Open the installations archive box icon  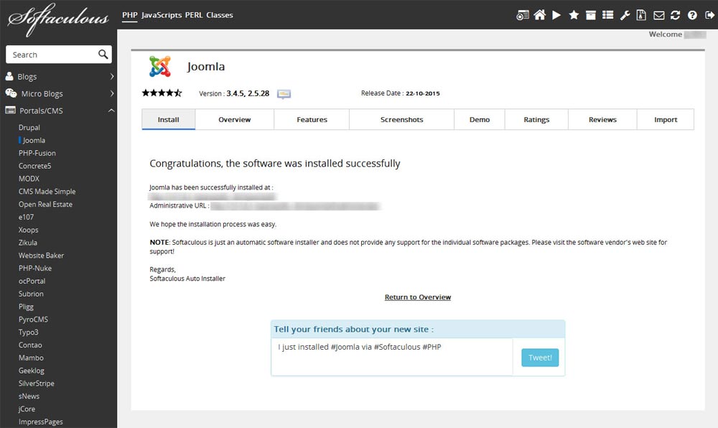point(591,15)
